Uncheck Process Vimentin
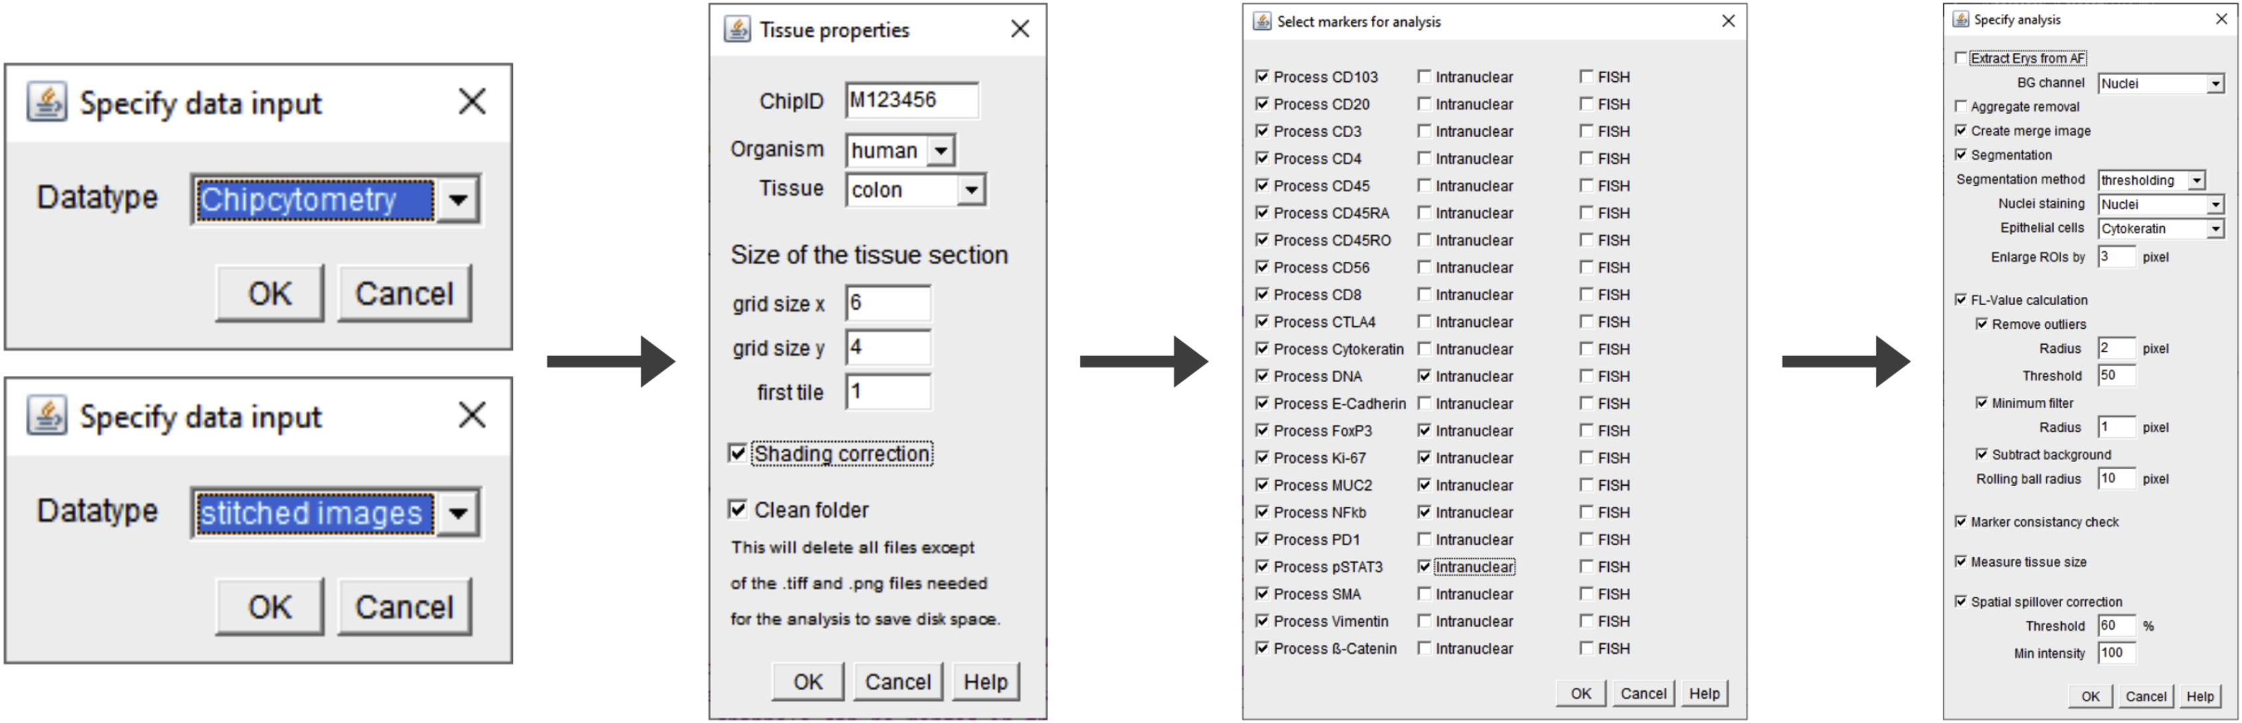The width and height of the screenshot is (2242, 723). tap(1261, 621)
